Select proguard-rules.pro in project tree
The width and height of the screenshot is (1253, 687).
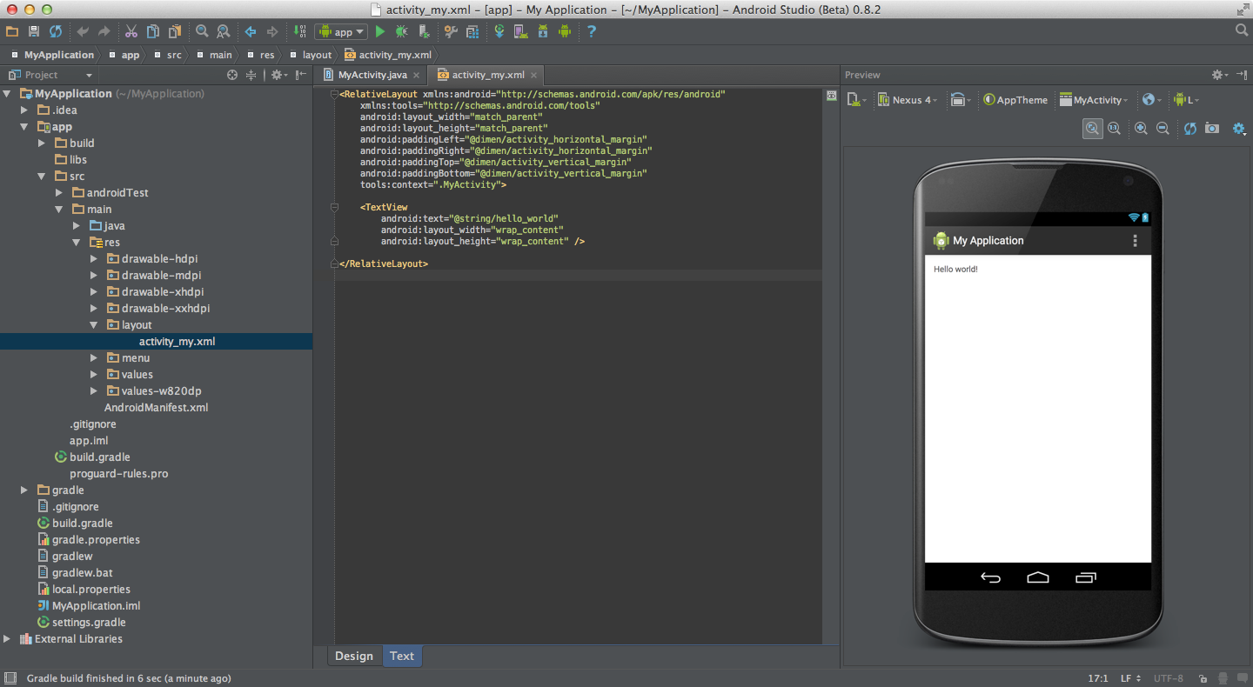point(119,473)
